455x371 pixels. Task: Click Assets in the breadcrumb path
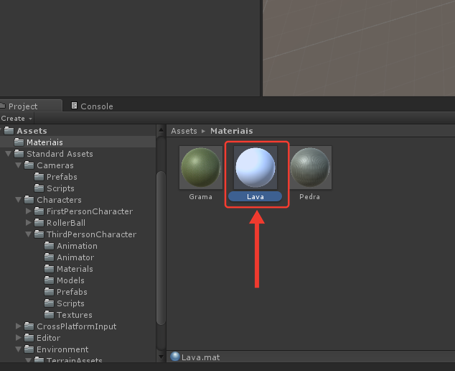(184, 131)
